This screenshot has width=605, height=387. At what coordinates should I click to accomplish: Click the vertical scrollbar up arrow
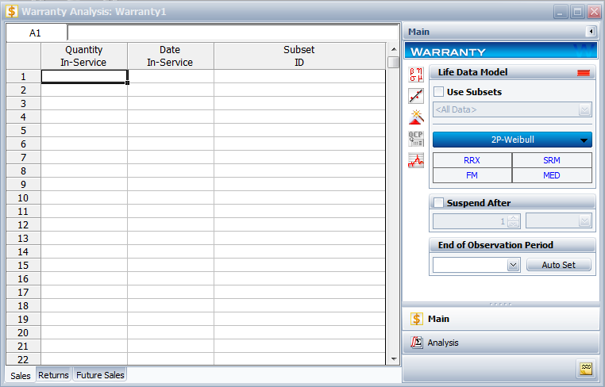394,49
